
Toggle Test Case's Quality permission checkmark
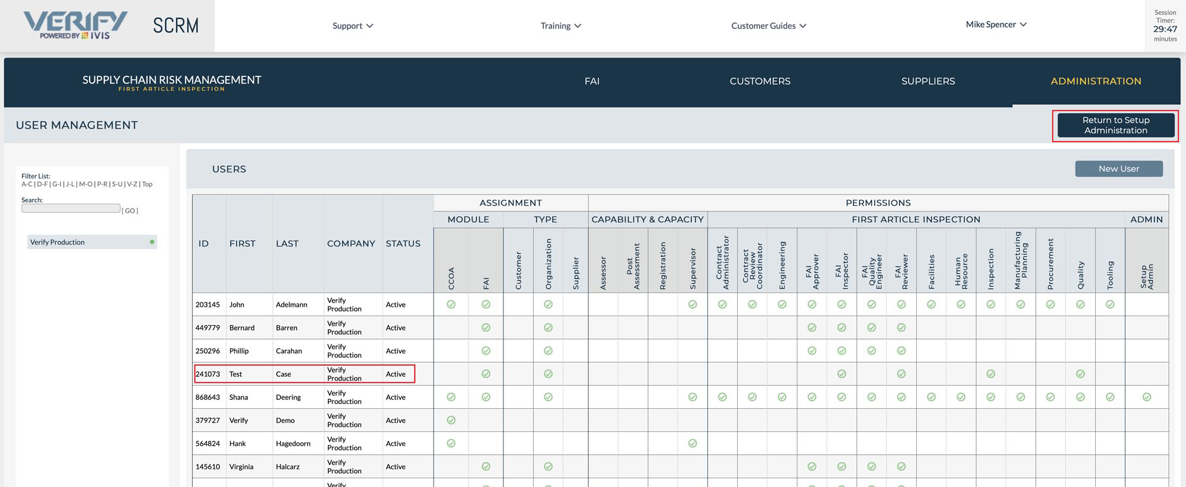point(1080,374)
